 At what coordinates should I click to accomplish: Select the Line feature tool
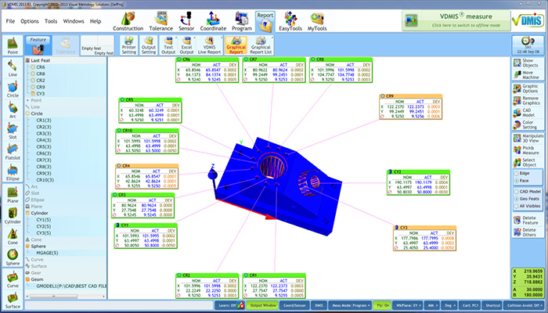pos(13,69)
